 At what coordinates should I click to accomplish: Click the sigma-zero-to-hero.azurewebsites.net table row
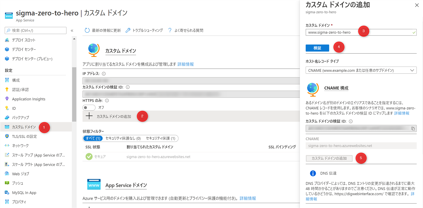191,157
